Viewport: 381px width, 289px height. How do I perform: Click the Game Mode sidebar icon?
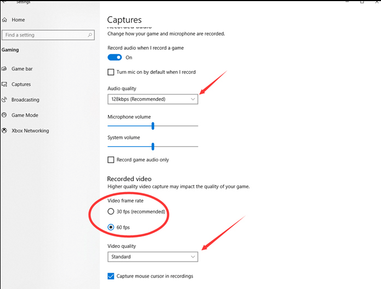coord(5,115)
